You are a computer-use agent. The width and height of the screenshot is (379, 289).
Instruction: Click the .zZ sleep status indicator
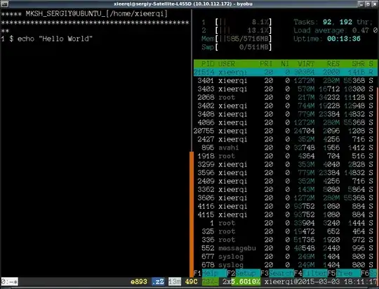click(158, 282)
